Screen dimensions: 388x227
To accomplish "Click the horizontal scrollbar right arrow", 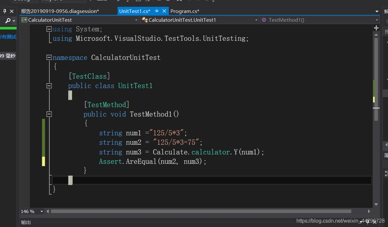I will coord(369,211).
